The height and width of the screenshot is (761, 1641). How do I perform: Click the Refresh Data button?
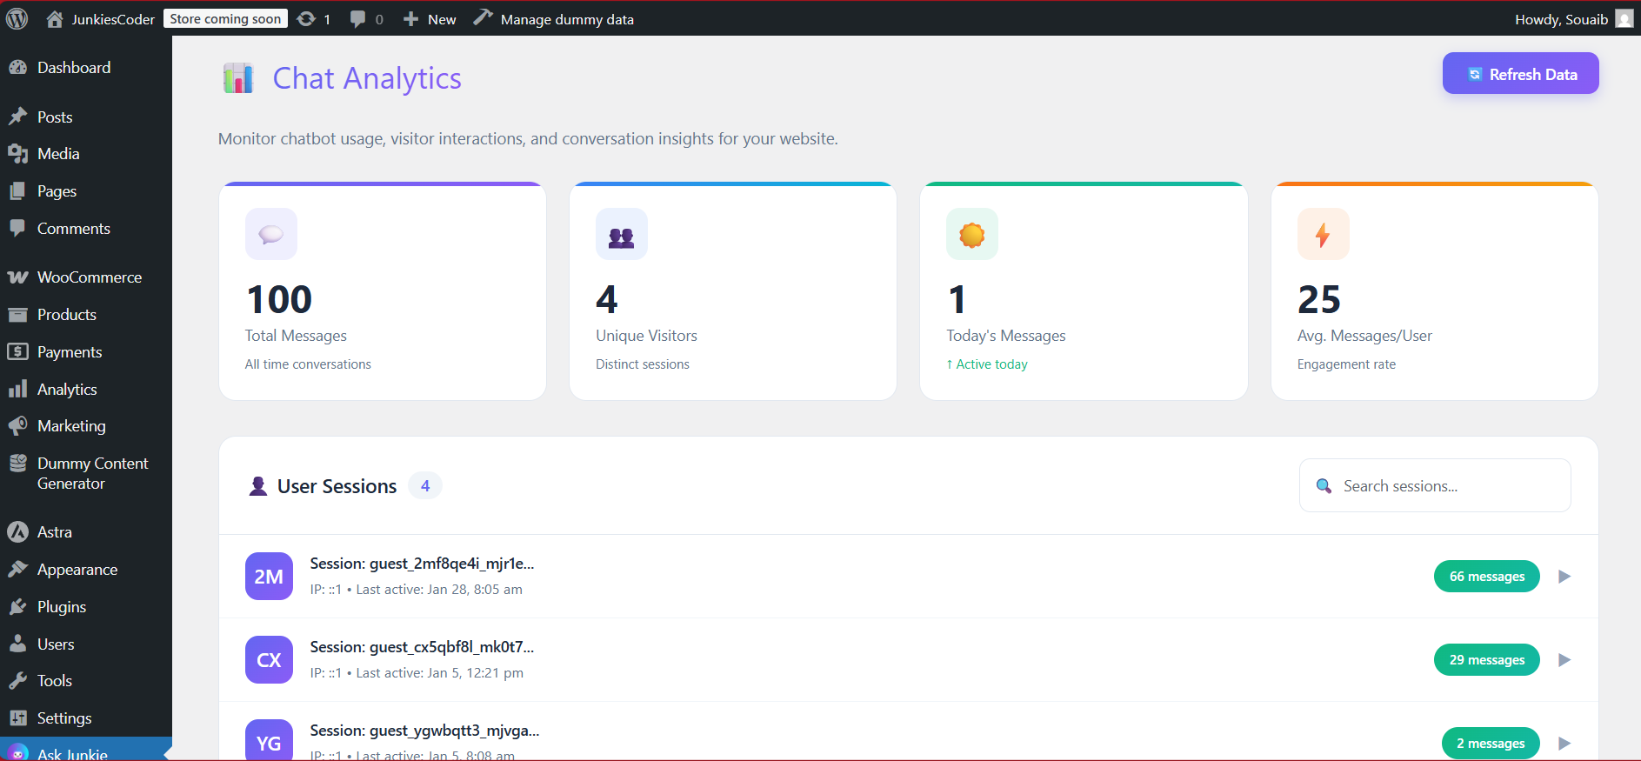click(1520, 73)
